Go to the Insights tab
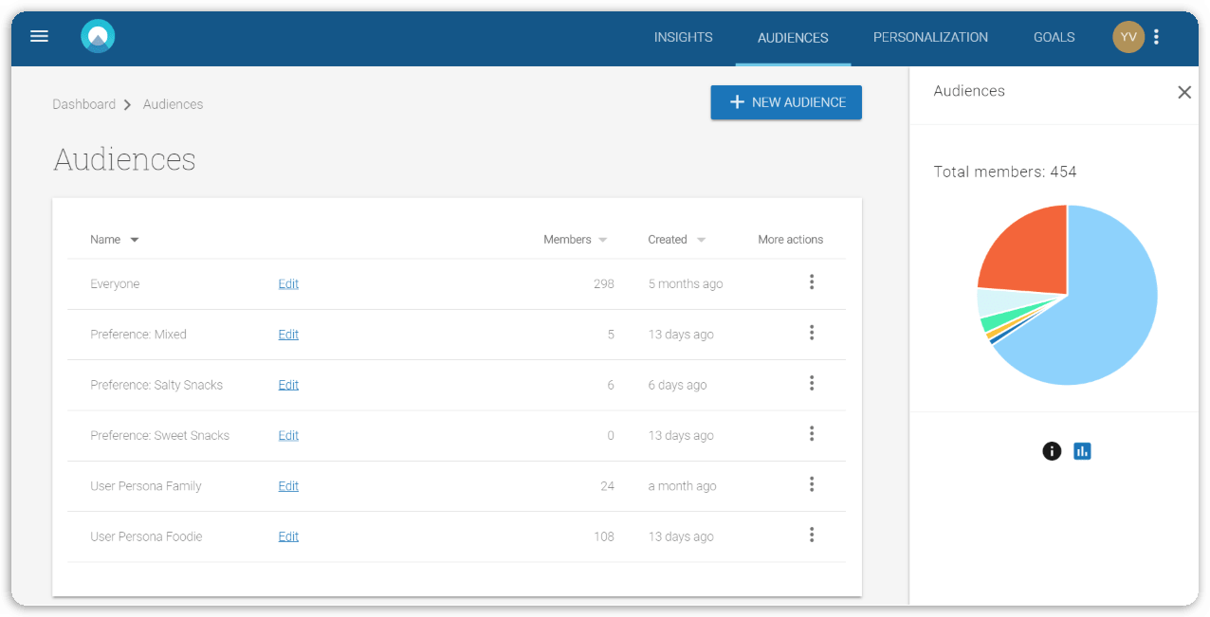Image resolution: width=1210 pixels, height=617 pixels. click(683, 38)
